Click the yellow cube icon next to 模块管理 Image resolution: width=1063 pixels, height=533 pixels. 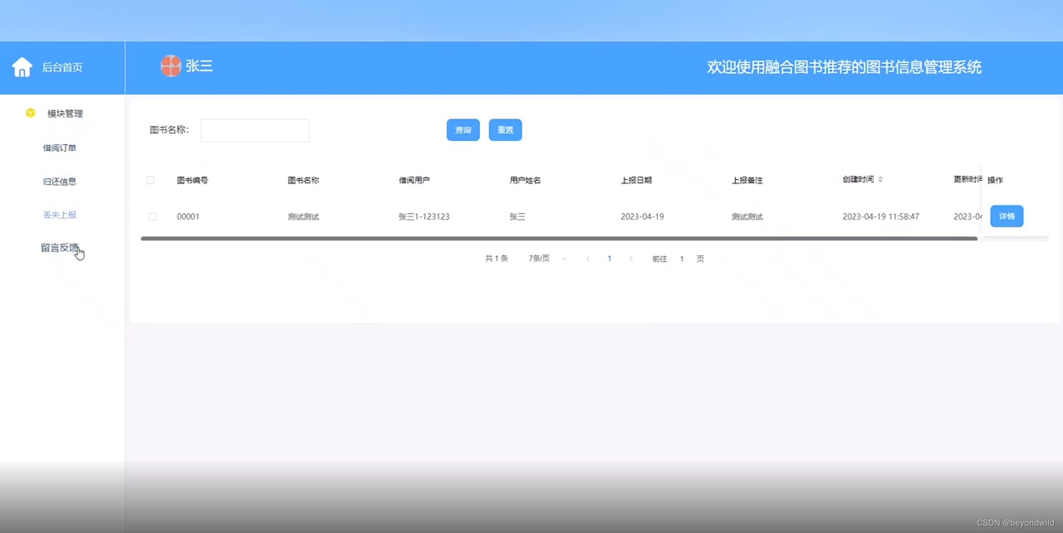(x=30, y=113)
